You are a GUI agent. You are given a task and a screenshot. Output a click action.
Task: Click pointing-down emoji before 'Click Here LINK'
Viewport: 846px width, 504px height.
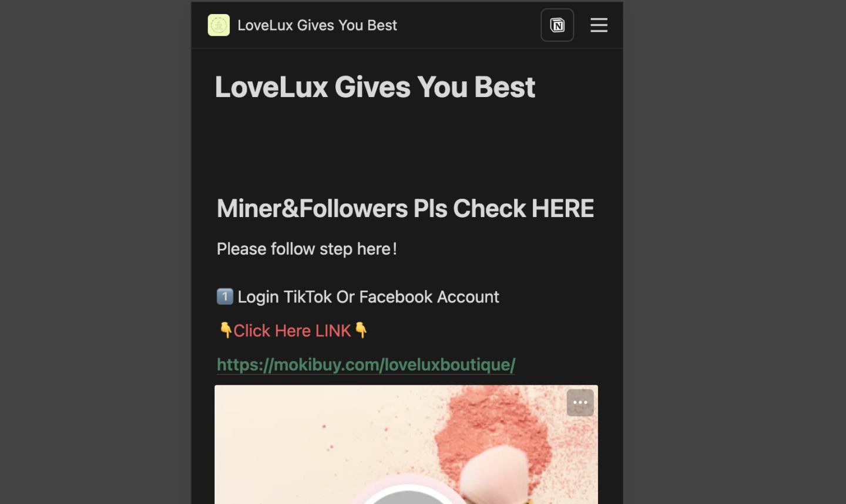coord(226,330)
